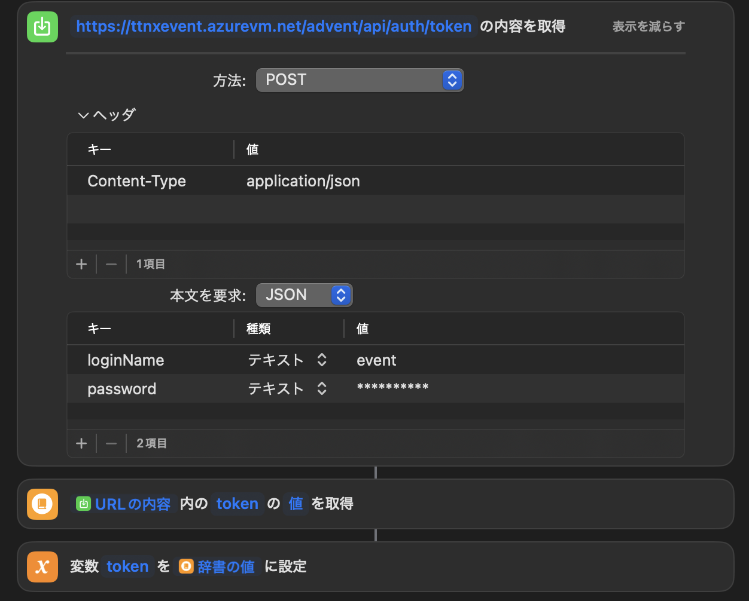The image size is (749, 601).
Task: Collapse the ヘッダ section
Action: [x=83, y=115]
